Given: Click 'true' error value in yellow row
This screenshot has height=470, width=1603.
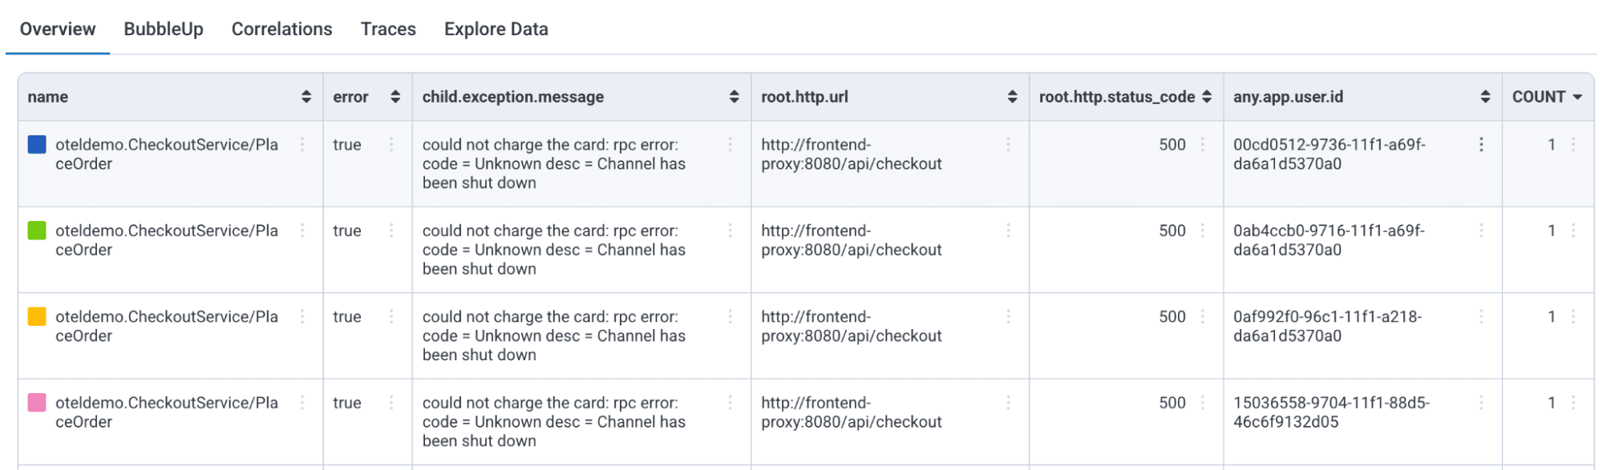Looking at the screenshot, I should pos(347,316).
